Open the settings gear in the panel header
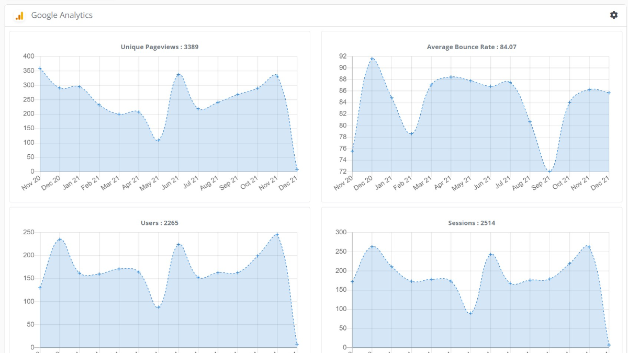 [614, 15]
